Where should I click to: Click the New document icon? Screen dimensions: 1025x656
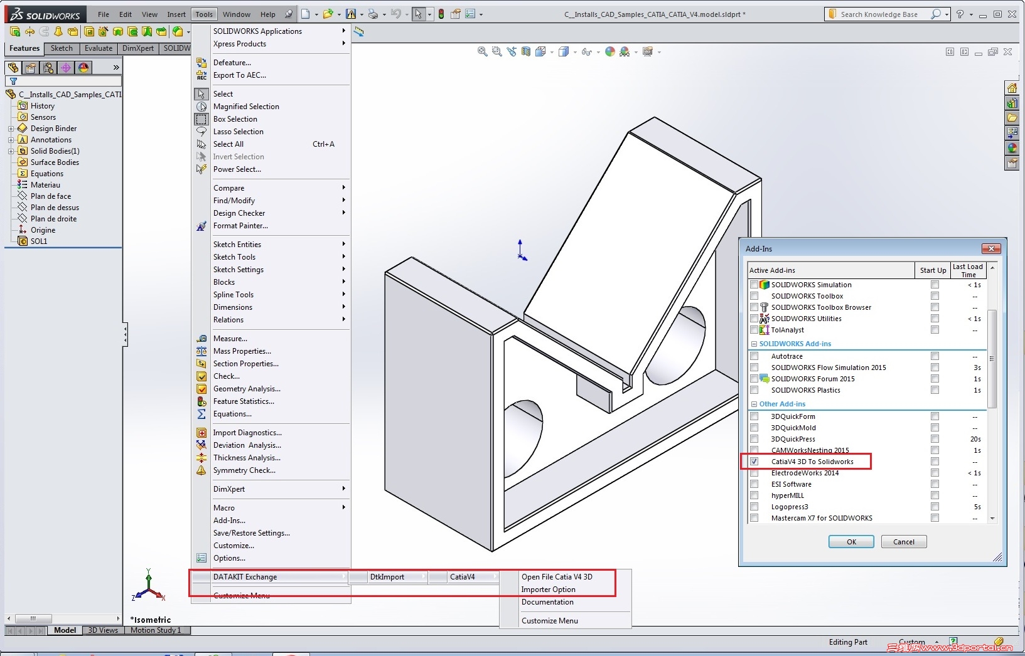[x=306, y=14]
